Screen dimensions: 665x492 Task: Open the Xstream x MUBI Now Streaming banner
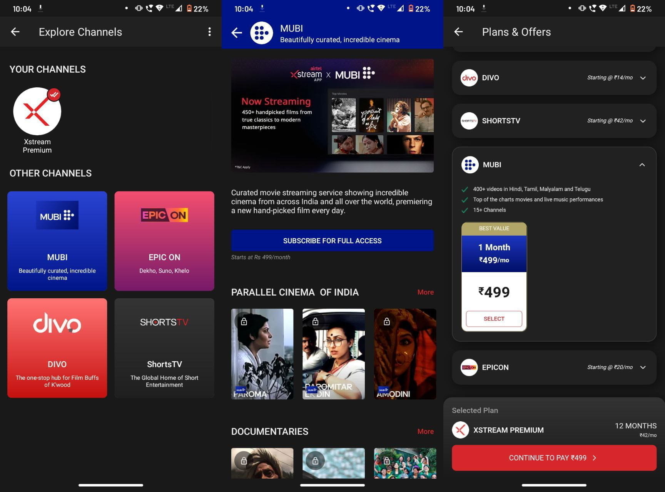point(332,116)
